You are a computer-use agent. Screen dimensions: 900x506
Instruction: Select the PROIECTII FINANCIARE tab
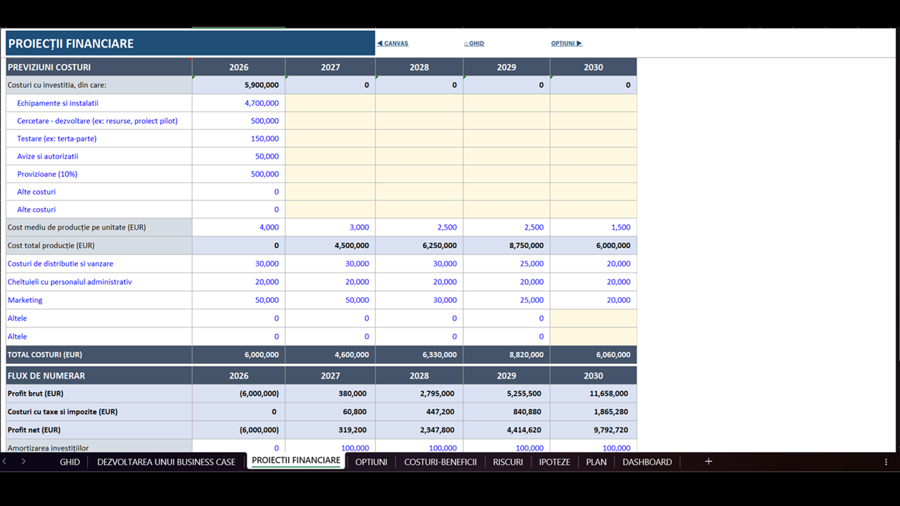[296, 461]
